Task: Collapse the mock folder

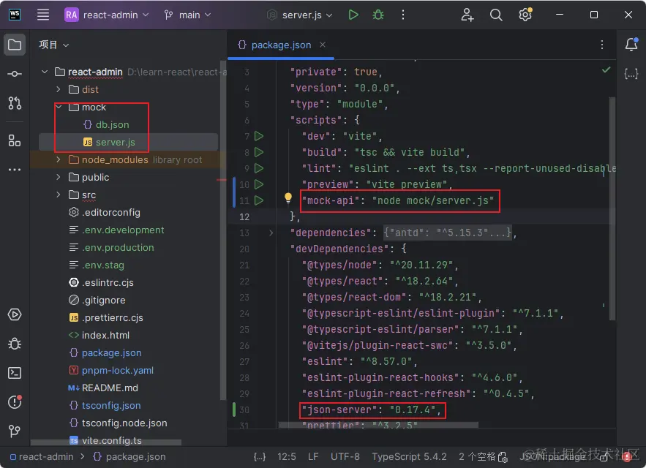Action: (x=59, y=107)
